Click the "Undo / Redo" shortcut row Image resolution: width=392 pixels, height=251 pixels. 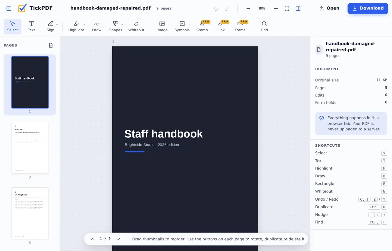351,199
